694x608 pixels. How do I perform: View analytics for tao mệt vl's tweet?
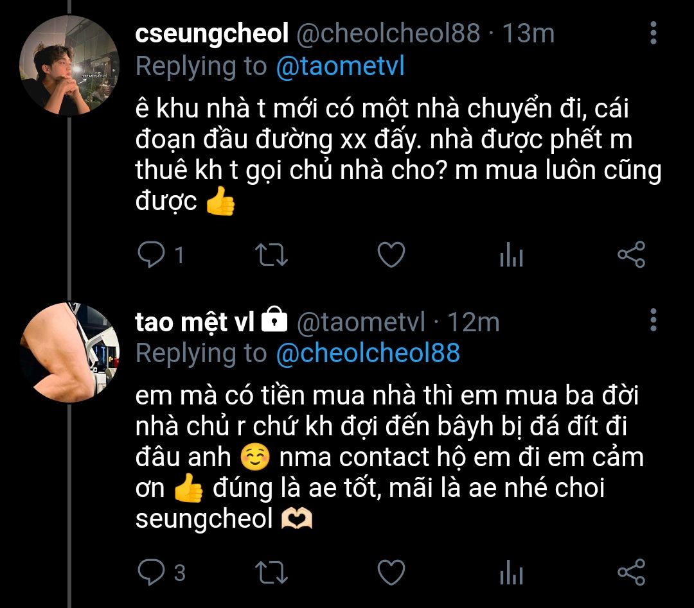click(512, 572)
